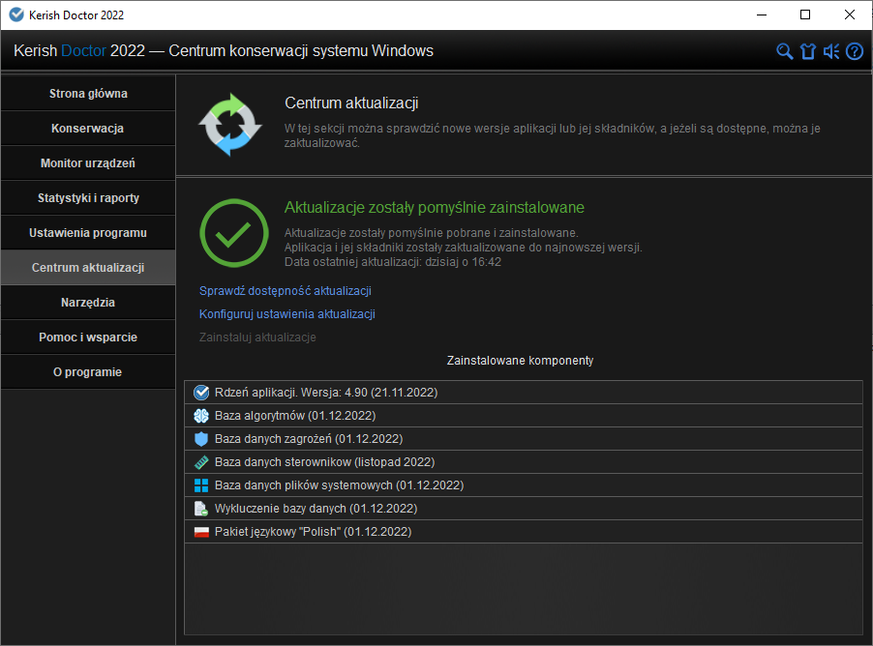The width and height of the screenshot is (873, 646).
Task: Select Baza danych sterownikow (listopad 2022) row
Action: pyautogui.click(x=524, y=462)
